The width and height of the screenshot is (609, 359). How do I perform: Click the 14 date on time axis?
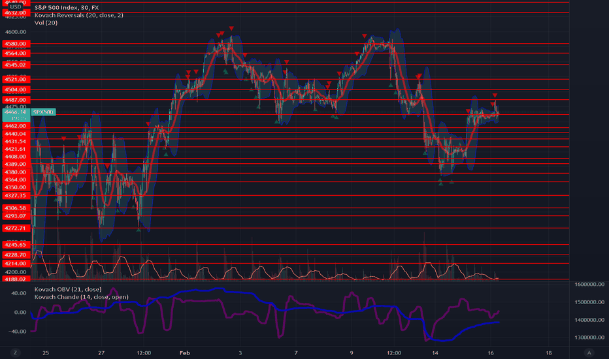435,352
